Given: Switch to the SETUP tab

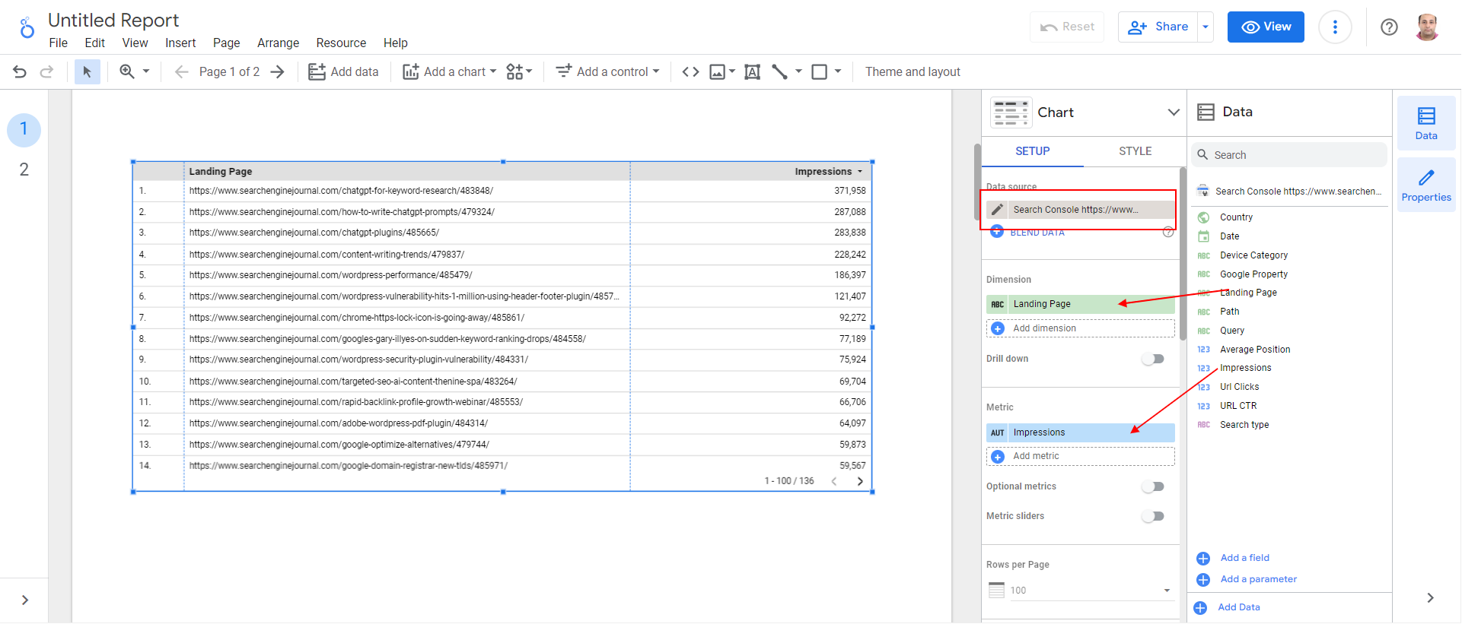Looking at the screenshot, I should coord(1032,151).
